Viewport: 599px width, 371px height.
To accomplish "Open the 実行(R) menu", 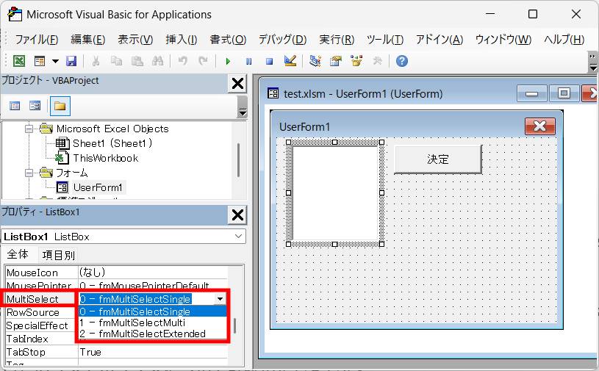I will tap(337, 40).
